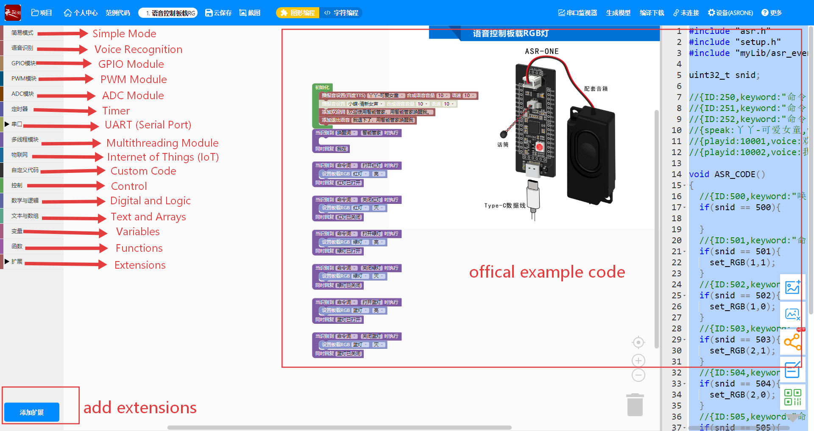Image resolution: width=814 pixels, height=431 pixels.
Task: Expand the 扩展 Extensions sidebar category
Action: point(17,261)
